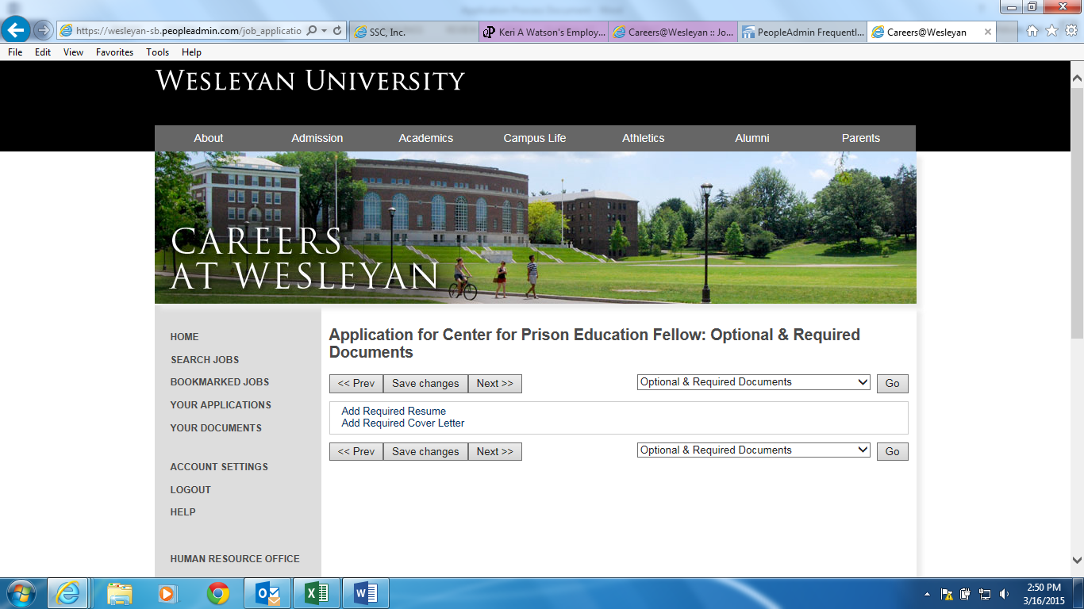Go to HOME in the sidebar
This screenshot has width=1084, height=609.
(185, 337)
